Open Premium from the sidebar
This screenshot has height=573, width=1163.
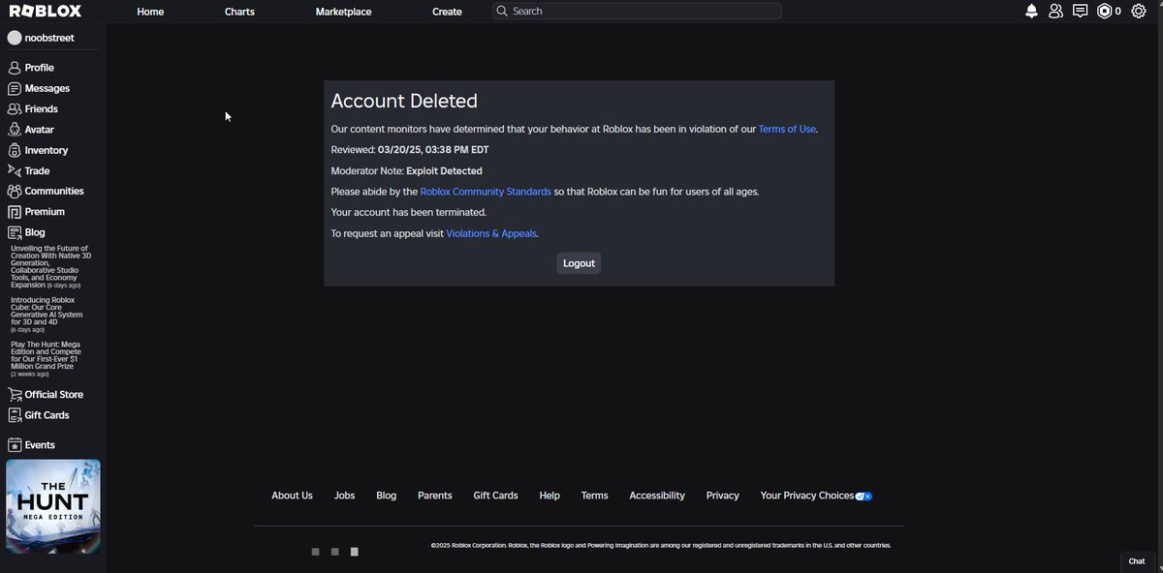[37, 212]
